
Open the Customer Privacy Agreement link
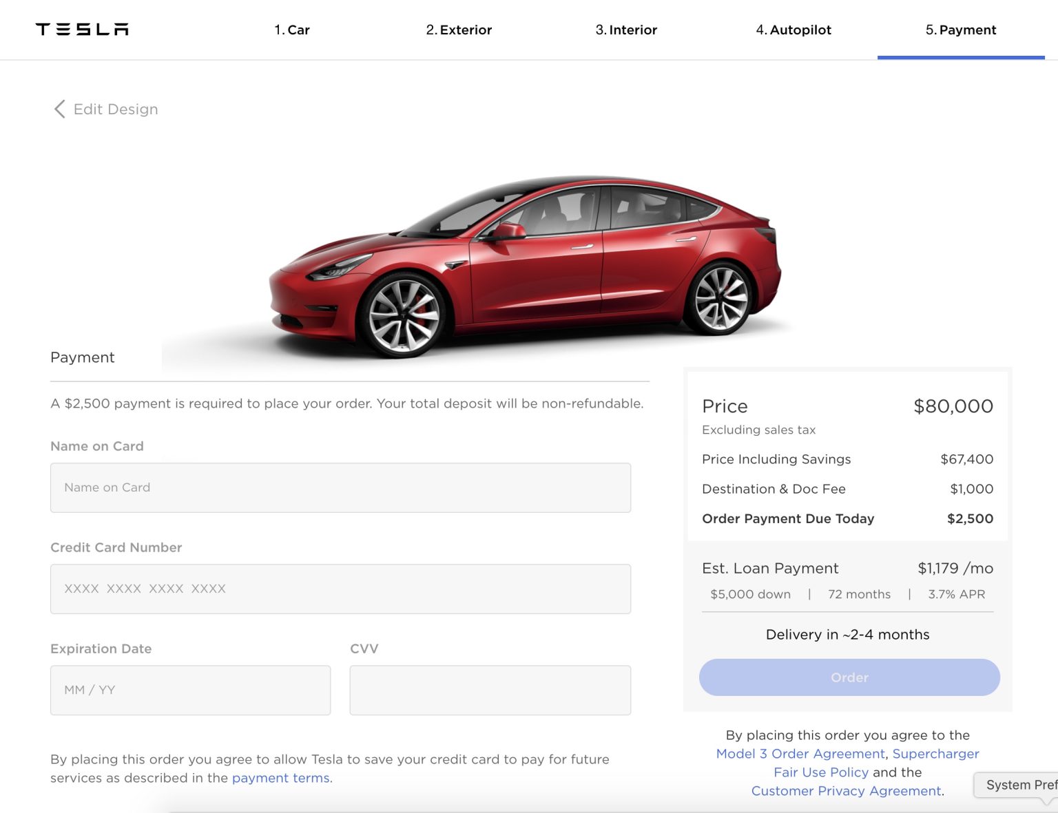(x=846, y=791)
